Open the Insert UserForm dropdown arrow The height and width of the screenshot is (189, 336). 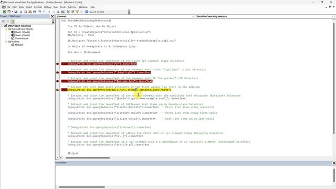pos(12,12)
